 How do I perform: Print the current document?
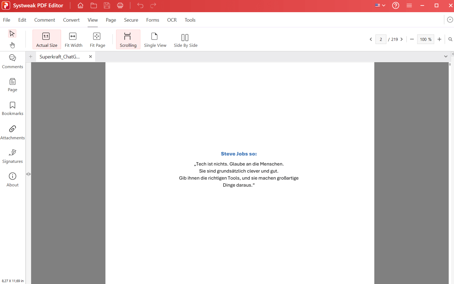point(120,5)
